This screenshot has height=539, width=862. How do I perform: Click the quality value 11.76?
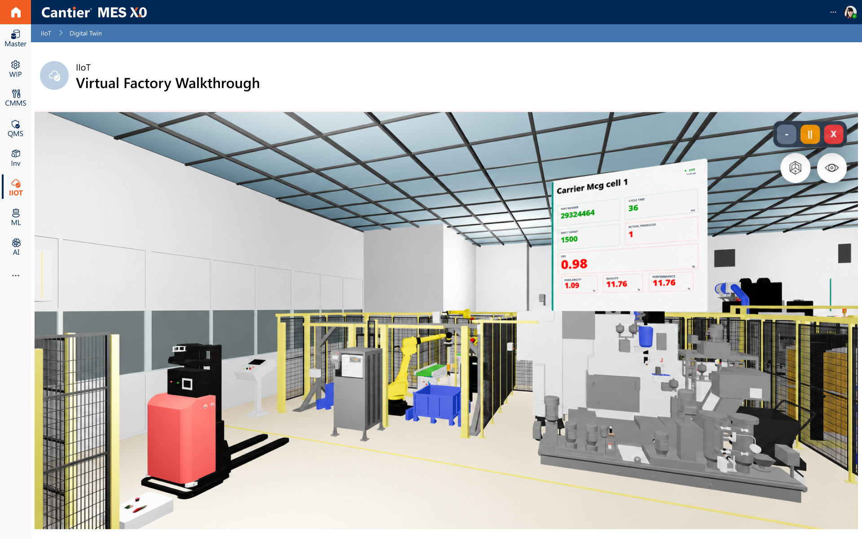tap(616, 284)
